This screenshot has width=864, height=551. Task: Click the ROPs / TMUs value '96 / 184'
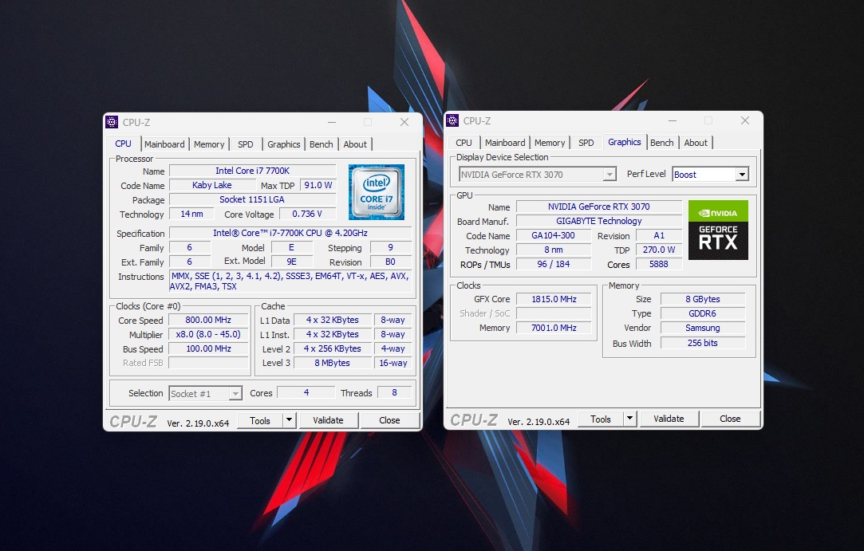[x=553, y=264]
